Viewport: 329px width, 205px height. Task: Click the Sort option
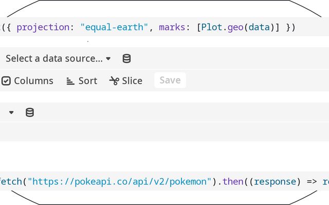(x=82, y=81)
